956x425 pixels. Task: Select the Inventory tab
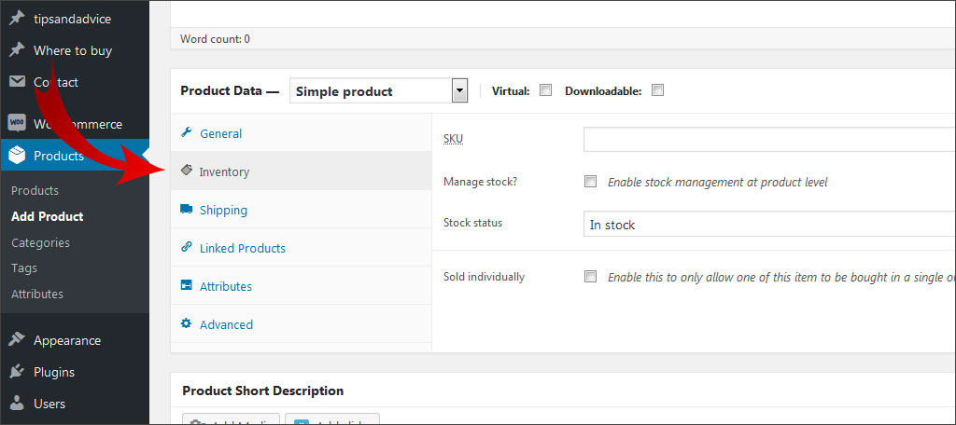pyautogui.click(x=224, y=172)
